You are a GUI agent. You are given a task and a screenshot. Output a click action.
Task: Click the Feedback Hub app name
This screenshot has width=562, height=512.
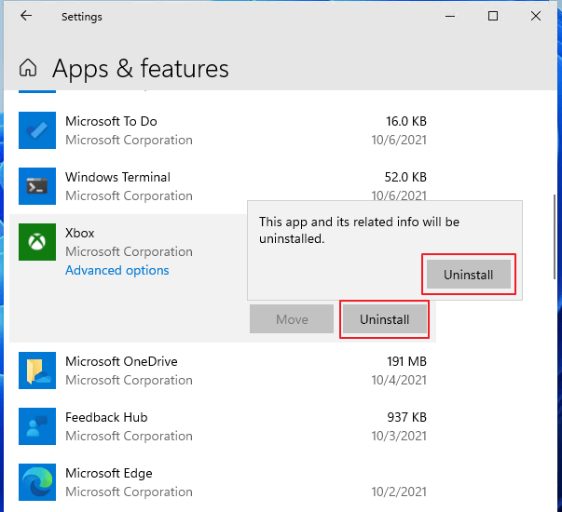coord(106,417)
